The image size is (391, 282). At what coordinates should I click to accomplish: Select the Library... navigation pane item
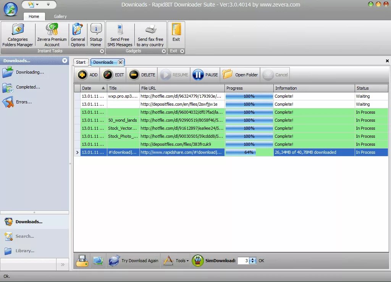(34, 251)
